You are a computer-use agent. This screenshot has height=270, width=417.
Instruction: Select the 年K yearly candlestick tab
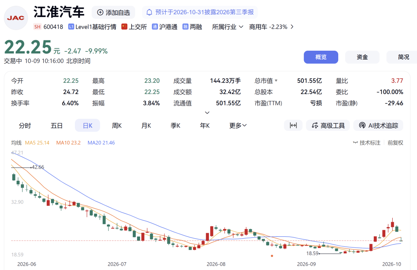pyautogui.click(x=205, y=125)
